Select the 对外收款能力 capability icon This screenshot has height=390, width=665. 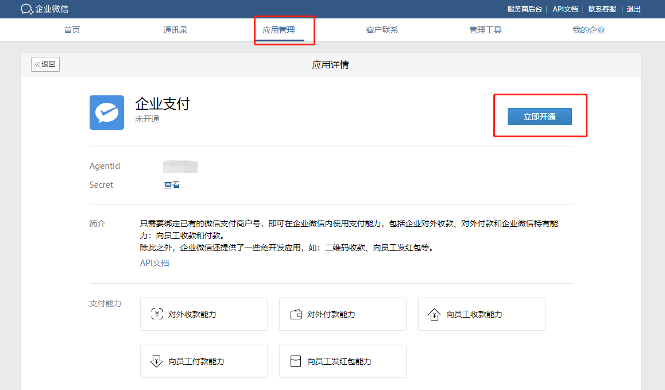coord(156,314)
